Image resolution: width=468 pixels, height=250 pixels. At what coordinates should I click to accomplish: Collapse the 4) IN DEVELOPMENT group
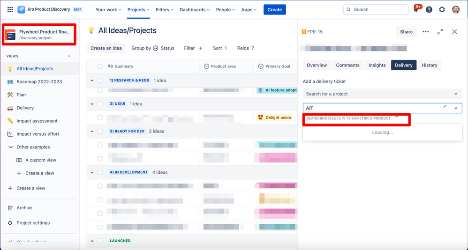pyautogui.click(x=92, y=173)
